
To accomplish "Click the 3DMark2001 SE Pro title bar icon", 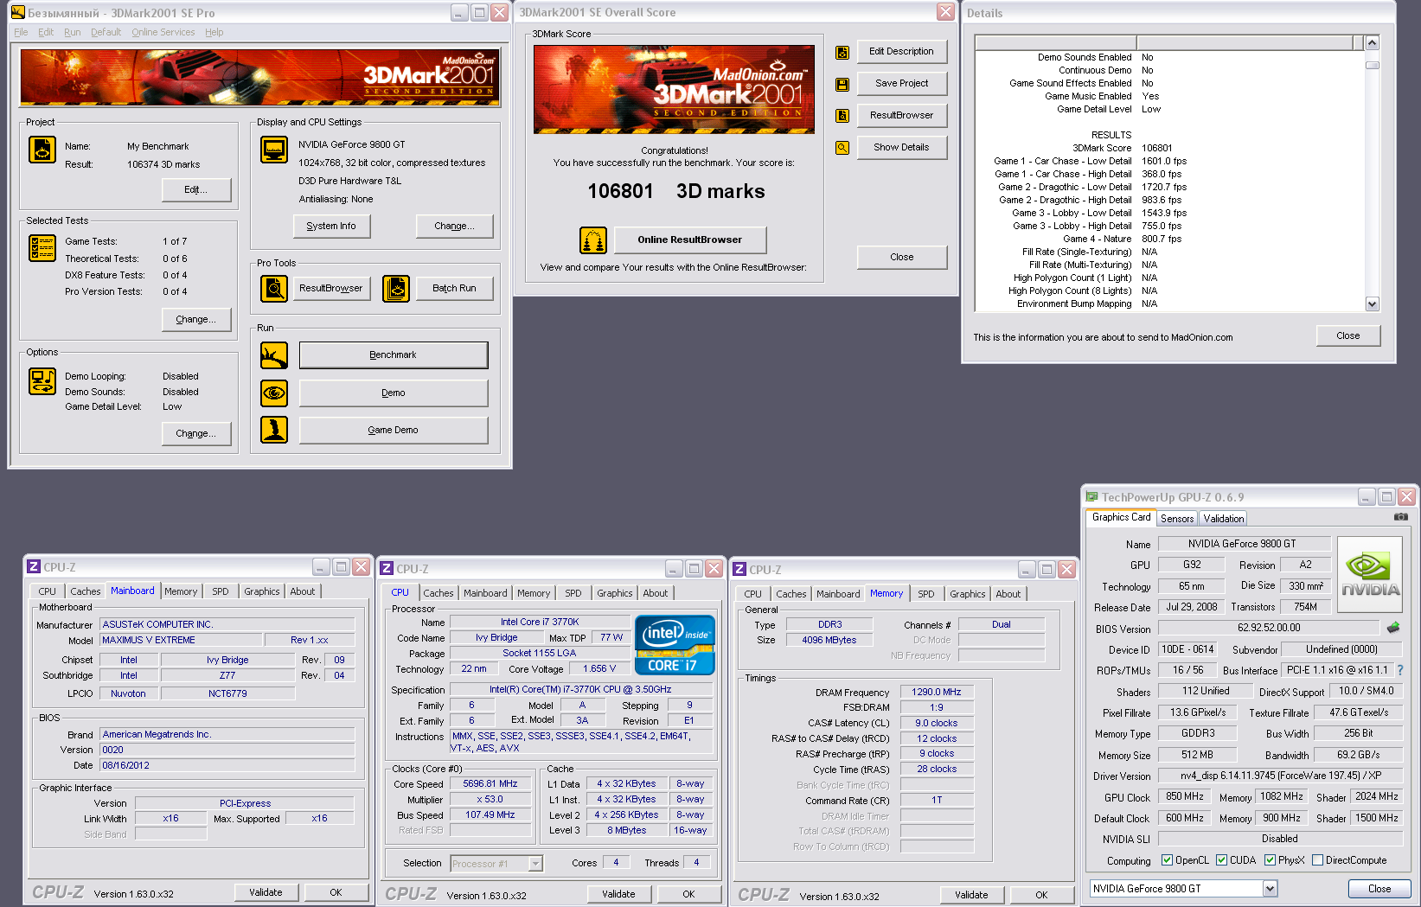I will coord(17,13).
